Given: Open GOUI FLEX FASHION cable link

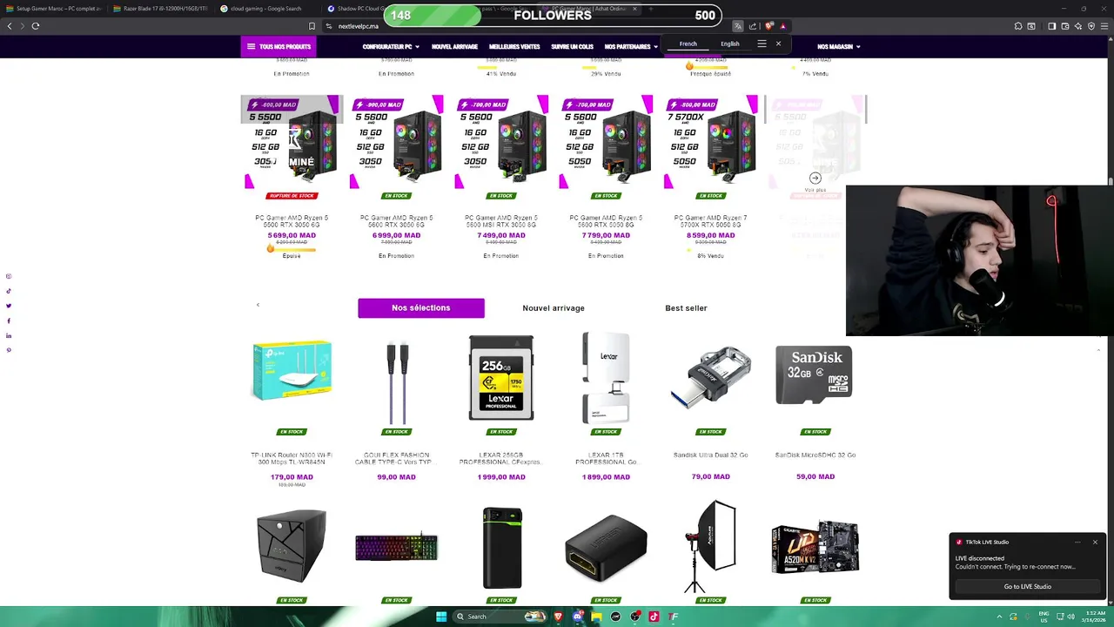Looking at the screenshot, I should pyautogui.click(x=396, y=458).
